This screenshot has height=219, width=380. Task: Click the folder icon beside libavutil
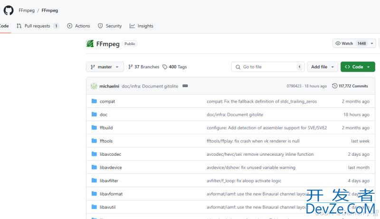[94, 207]
